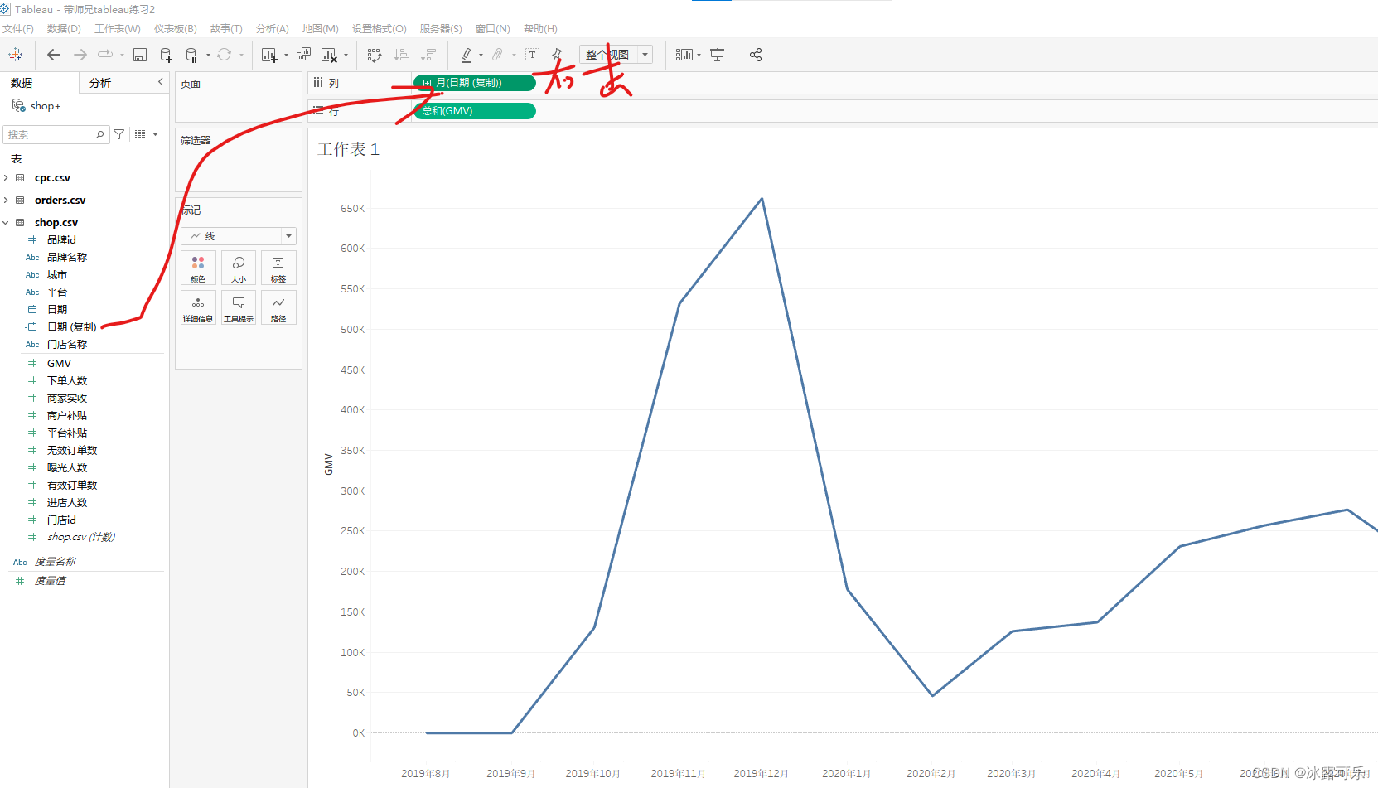Image resolution: width=1378 pixels, height=788 pixels.
Task: Click the filter icon next to search
Action: [119, 134]
